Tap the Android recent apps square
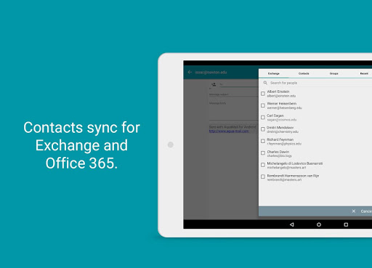Image resolution: width=372 pixels, height=268 pixels. (346, 224)
